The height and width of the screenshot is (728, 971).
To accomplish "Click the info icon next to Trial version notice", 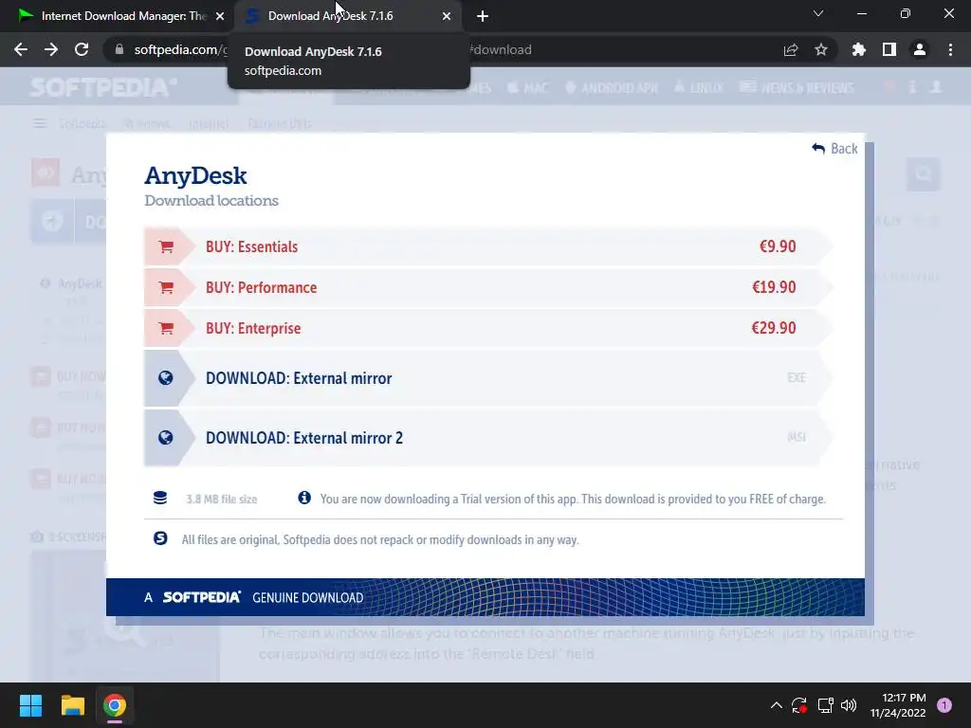I will coord(304,498).
